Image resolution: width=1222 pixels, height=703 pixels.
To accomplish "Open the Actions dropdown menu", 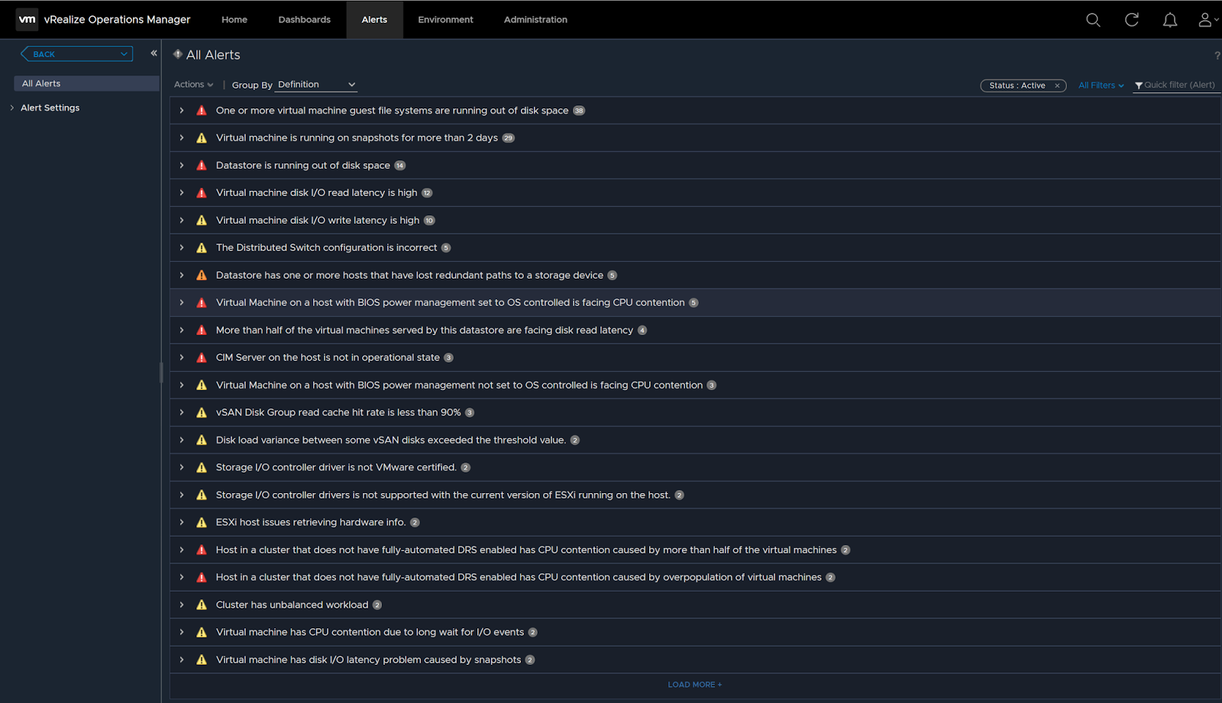I will (193, 85).
